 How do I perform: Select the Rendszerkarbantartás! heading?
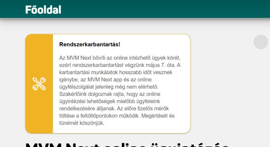pos(90,45)
